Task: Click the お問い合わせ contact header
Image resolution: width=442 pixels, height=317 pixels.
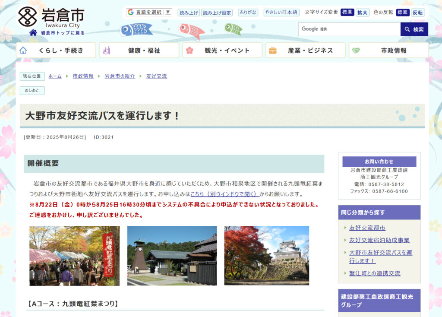Action: [379, 162]
